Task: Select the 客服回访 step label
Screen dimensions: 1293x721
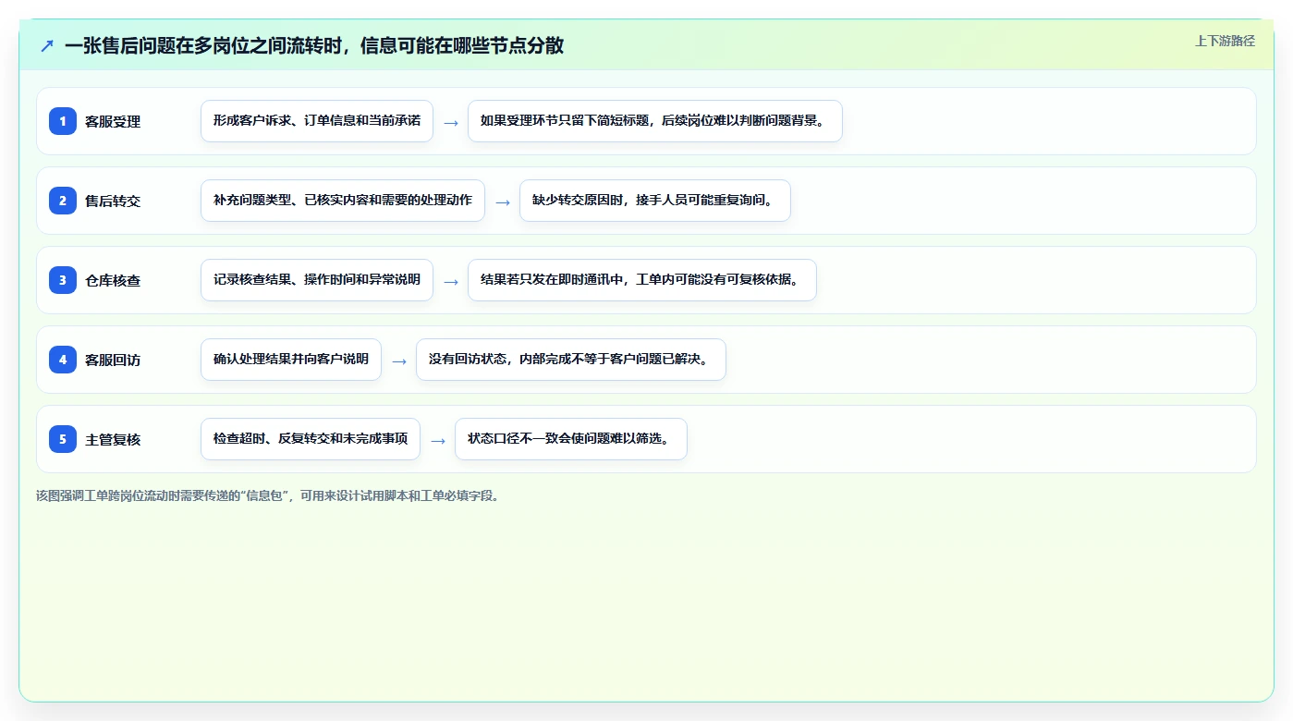Action: pos(113,360)
